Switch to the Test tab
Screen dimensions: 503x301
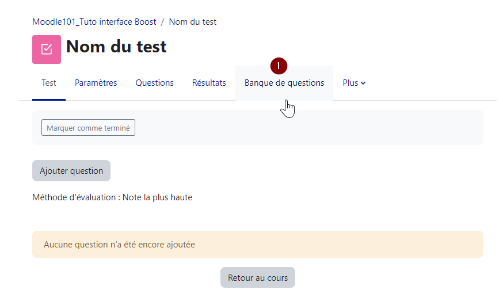point(49,83)
